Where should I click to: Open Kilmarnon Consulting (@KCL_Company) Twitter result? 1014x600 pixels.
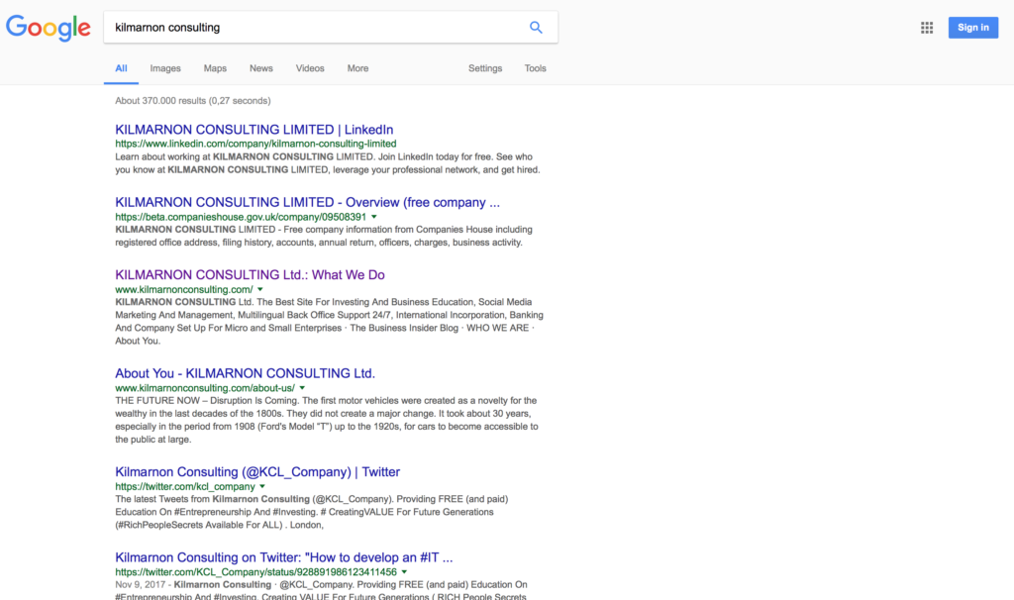click(257, 472)
